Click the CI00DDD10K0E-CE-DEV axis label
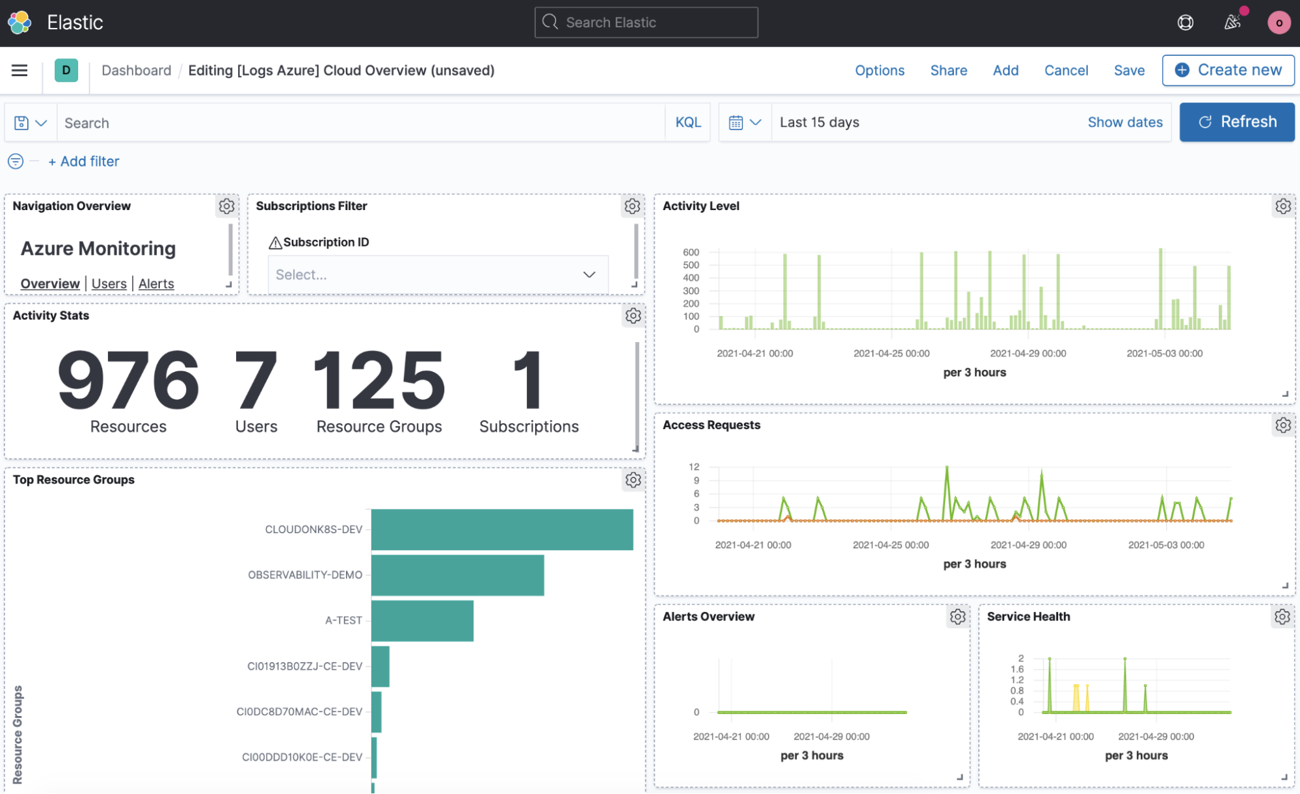The width and height of the screenshot is (1300, 794). point(302,757)
